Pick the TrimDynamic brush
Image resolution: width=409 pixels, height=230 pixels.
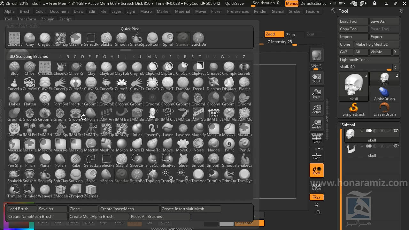(x=244, y=176)
